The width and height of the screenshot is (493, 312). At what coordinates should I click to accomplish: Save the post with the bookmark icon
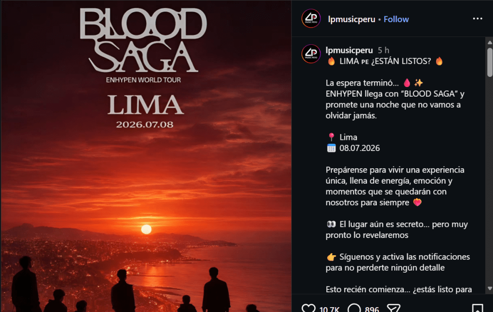click(477, 308)
